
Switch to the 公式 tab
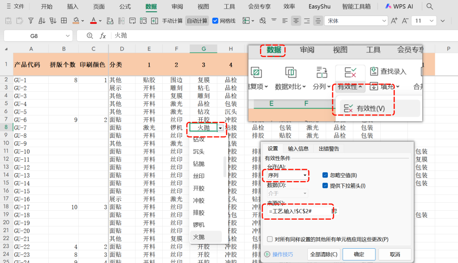click(x=125, y=6)
